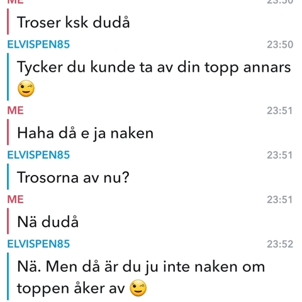Tap the 23:52 timestamp
This screenshot has height=302, width=302.
[280, 244]
